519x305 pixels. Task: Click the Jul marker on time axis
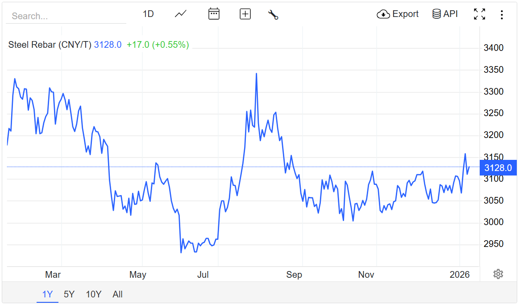coord(203,275)
